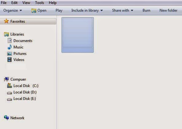Viewport: 182px width, 129px height.
Task: Select the Compuer label in sidebar
Action: [x=18, y=79]
